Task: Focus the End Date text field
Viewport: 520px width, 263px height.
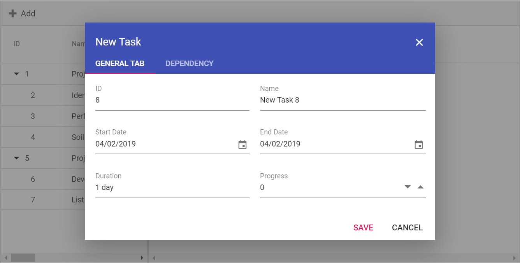Action: click(336, 144)
